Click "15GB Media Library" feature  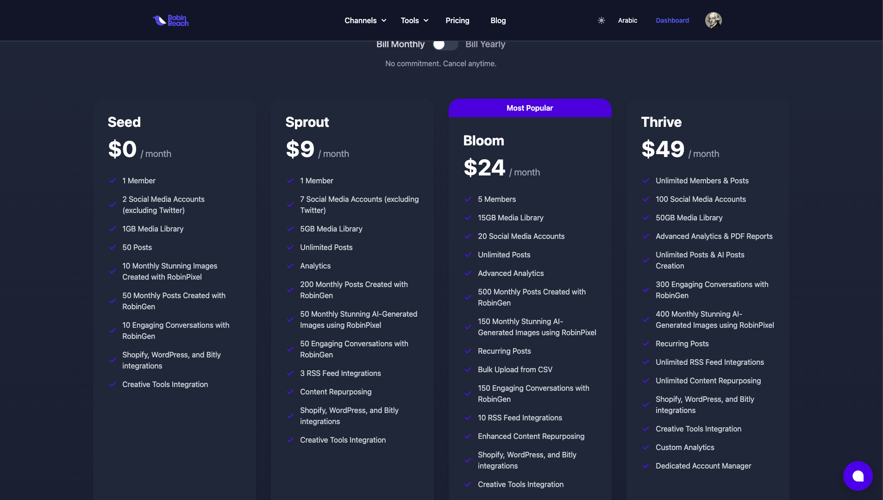(x=511, y=218)
